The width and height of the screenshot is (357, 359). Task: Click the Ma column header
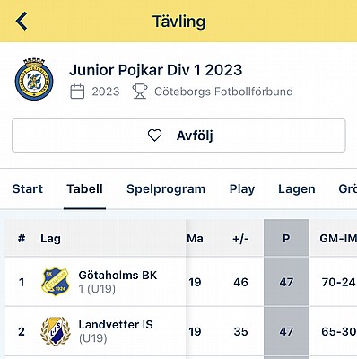[x=196, y=239]
